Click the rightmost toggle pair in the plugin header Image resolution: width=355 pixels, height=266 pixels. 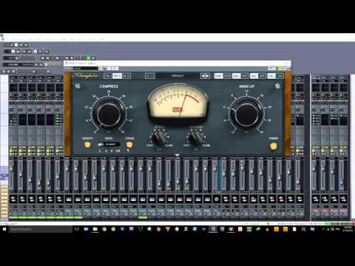tap(275, 76)
